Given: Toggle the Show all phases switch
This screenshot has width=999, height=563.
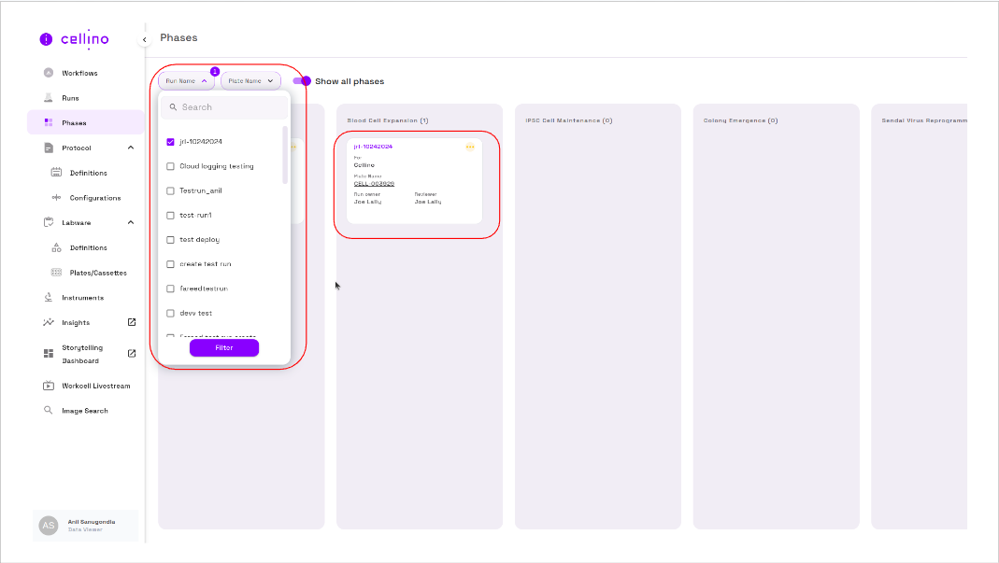Looking at the screenshot, I should [x=301, y=81].
